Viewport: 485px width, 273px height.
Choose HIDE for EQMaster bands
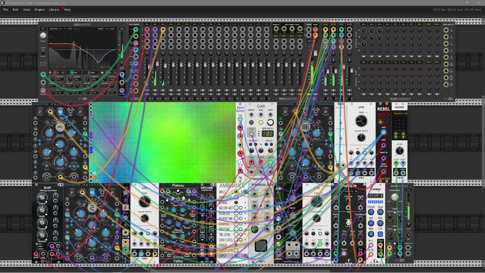[x=107, y=29]
